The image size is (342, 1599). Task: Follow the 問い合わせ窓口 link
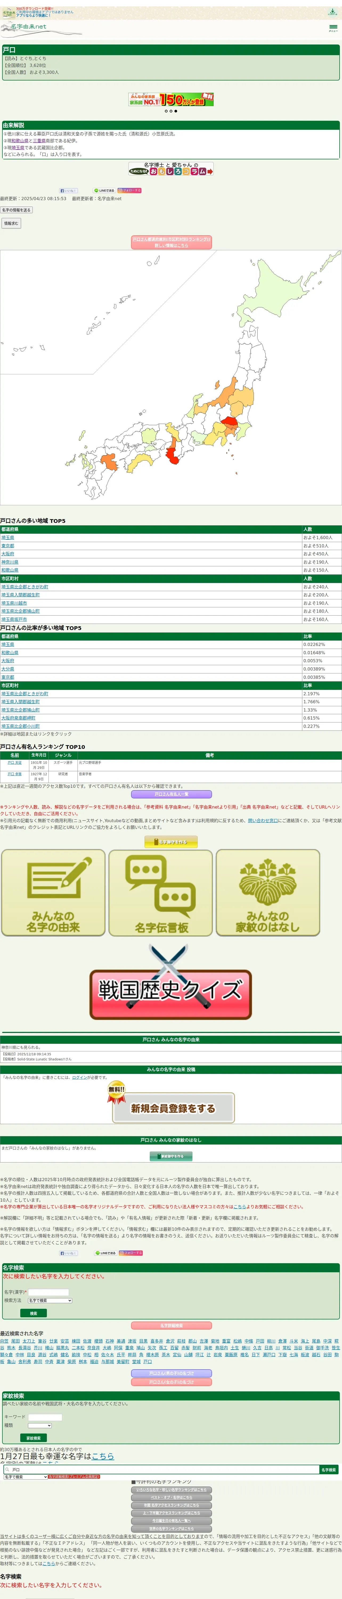263,821
